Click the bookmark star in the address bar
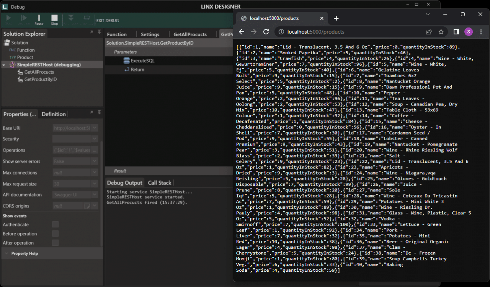 [441, 32]
